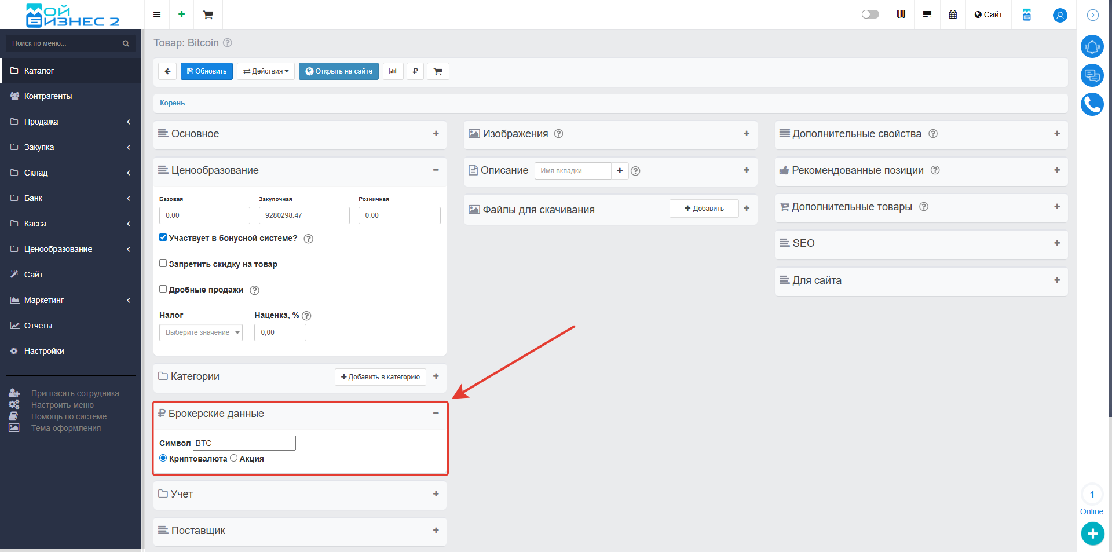1112x552 pixels.
Task: Click the Базовая price input field
Action: [204, 215]
